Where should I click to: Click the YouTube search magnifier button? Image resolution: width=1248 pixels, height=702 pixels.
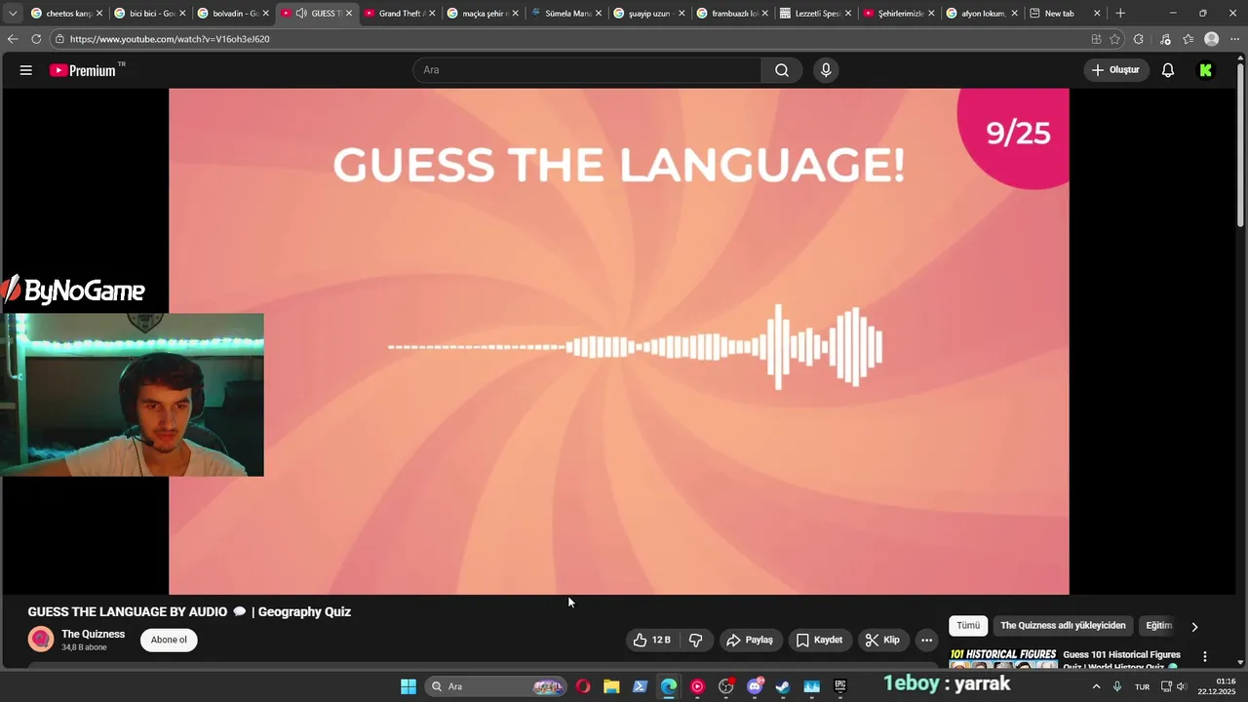782,70
